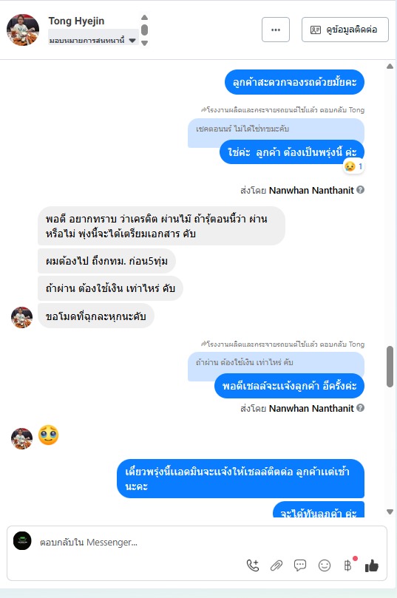Click header small scroll up arrow
Viewport: 397px width, 598px height.
[x=145, y=17]
